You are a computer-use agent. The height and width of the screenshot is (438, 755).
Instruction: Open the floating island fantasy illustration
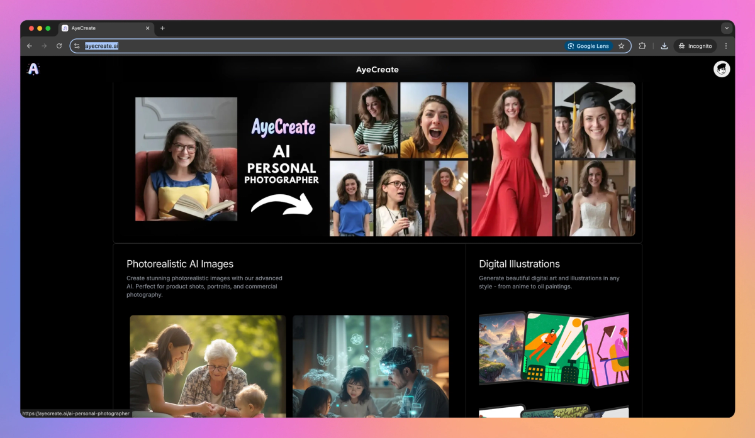tap(501, 348)
